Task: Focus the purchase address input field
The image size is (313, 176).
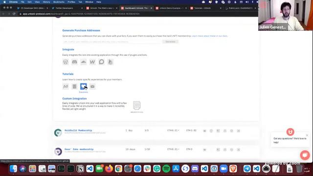Action: tap(112, 42)
